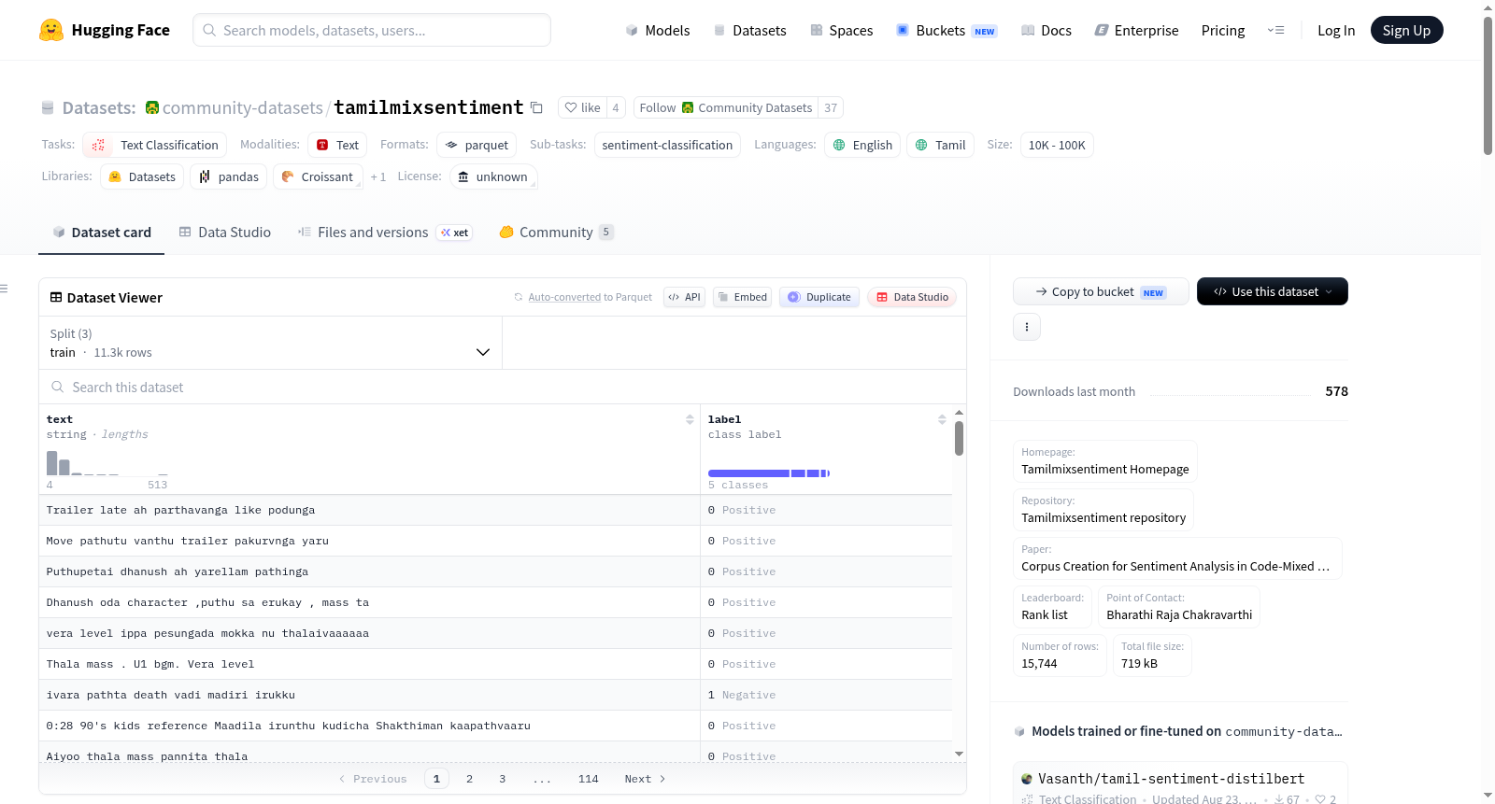Click the parquet format tag

click(477, 145)
